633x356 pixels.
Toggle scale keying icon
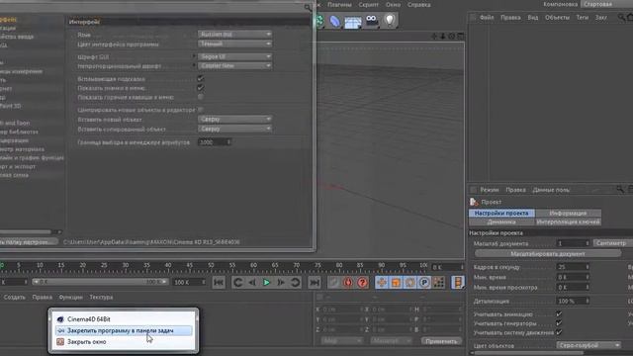[396, 282]
